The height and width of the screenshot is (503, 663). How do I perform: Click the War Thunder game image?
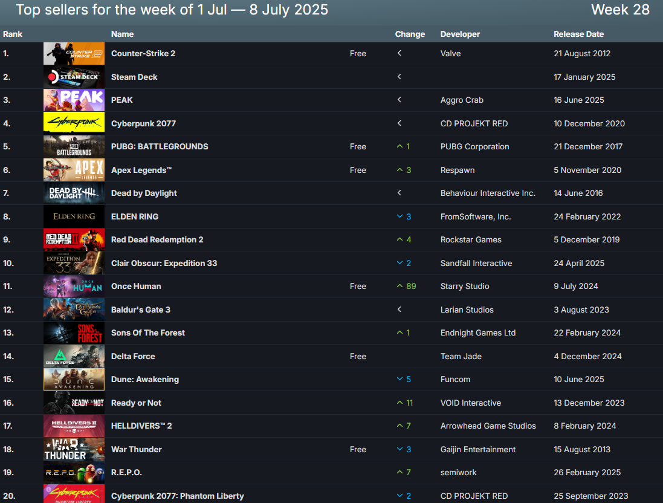74,449
